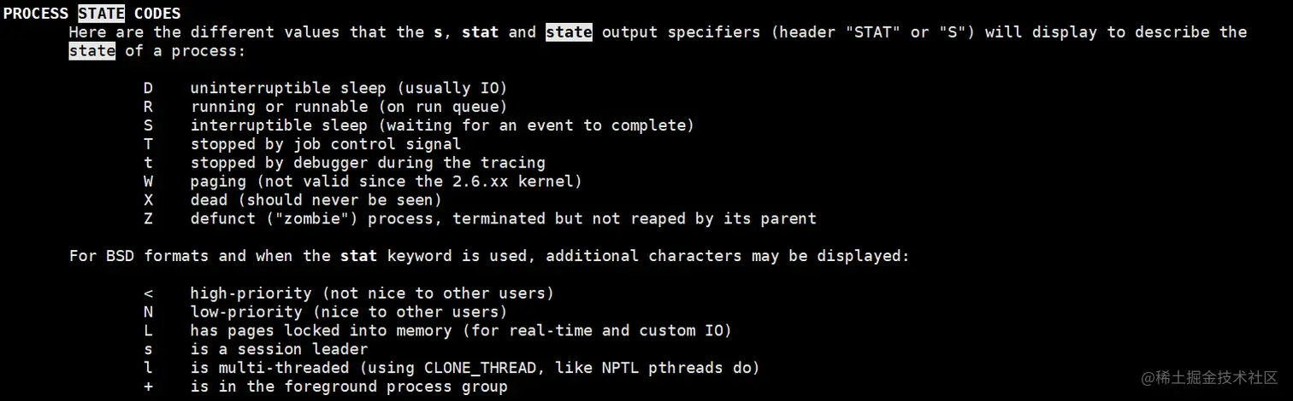The height and width of the screenshot is (401, 1293).
Task: Click the + foreground process group symbol
Action: 149,386
